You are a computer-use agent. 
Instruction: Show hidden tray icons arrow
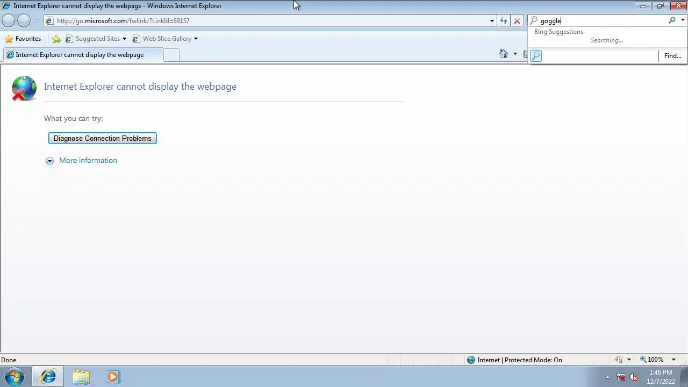click(607, 377)
